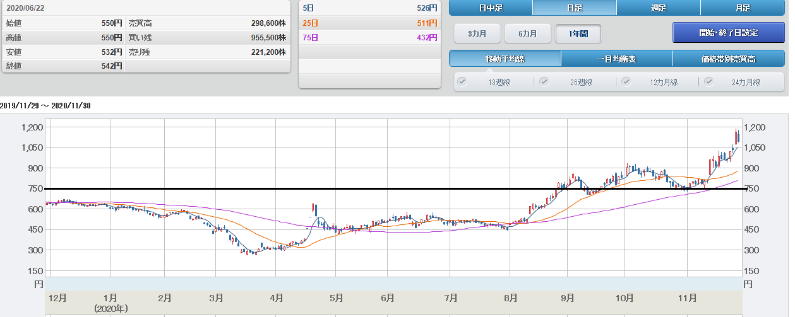Viewport: 795px width, 317px height.
Task: Click the 安値 value 532円
Action: click(111, 52)
